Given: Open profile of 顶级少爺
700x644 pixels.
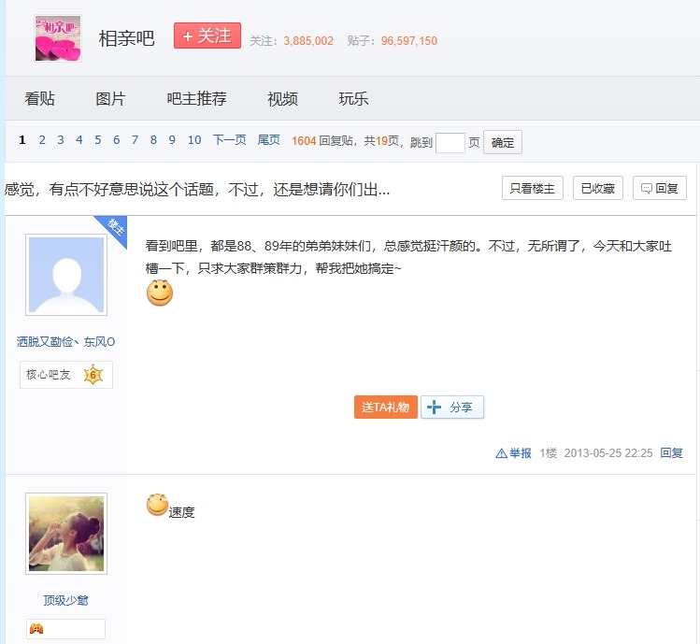Looking at the screenshot, I should 65,600.
